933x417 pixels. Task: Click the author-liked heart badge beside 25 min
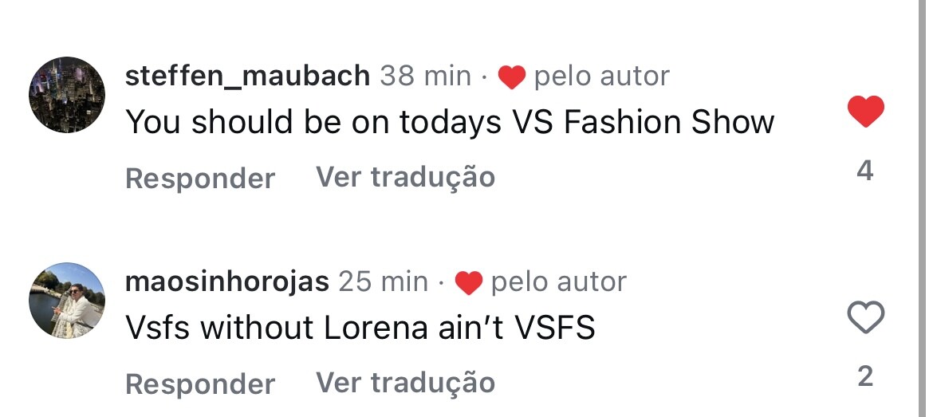(x=468, y=283)
